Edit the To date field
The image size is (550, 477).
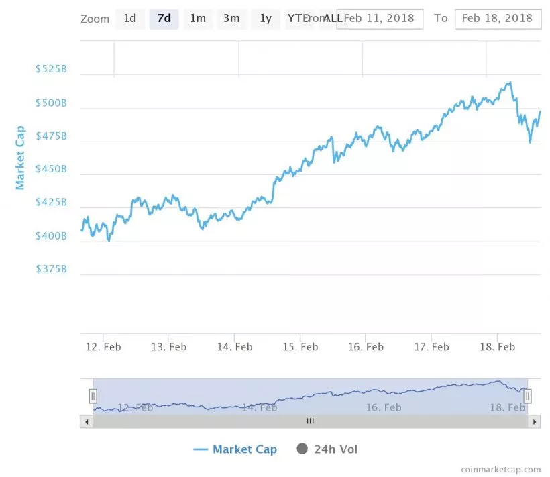(497, 19)
